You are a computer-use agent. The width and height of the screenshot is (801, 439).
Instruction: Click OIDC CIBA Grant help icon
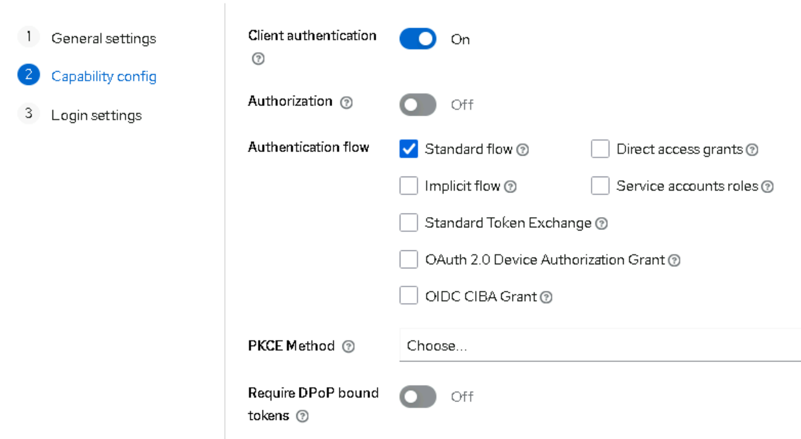(x=546, y=297)
